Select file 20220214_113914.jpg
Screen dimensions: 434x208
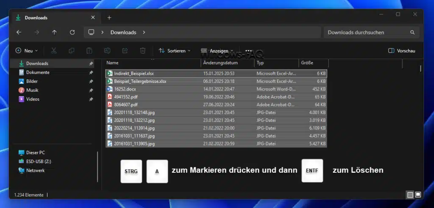[x=216, y=128]
